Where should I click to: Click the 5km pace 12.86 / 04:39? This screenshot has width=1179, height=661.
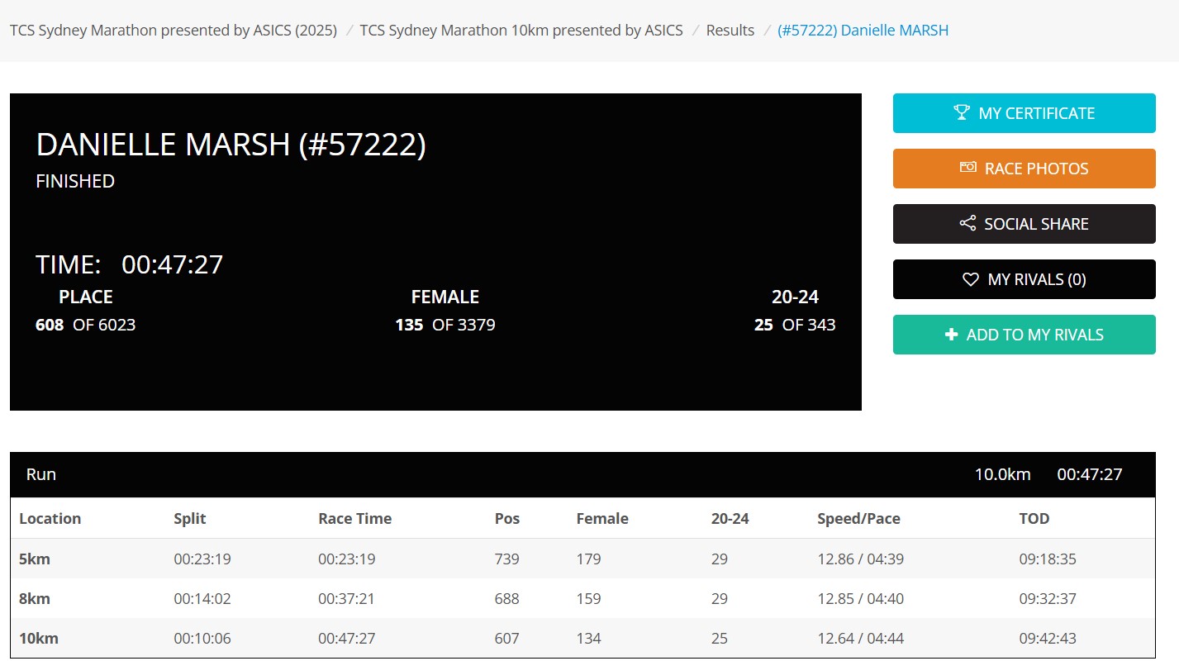(x=861, y=559)
